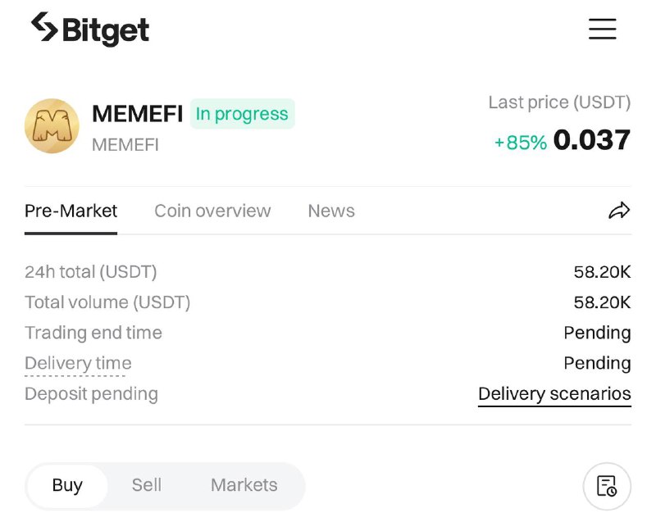656x522 pixels.
Task: Click the MEMEFI coin avatar icon
Action: coord(52,126)
